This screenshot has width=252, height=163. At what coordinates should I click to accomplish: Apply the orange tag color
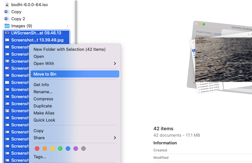pyautogui.click(x=45, y=149)
